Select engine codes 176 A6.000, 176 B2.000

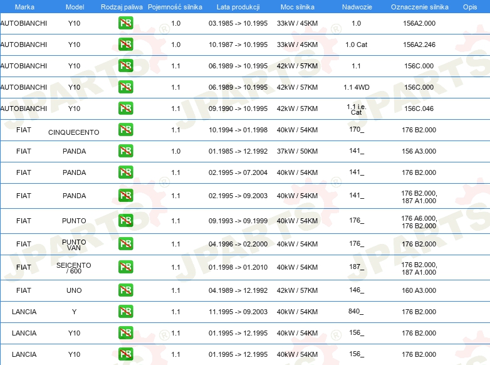pyautogui.click(x=419, y=222)
